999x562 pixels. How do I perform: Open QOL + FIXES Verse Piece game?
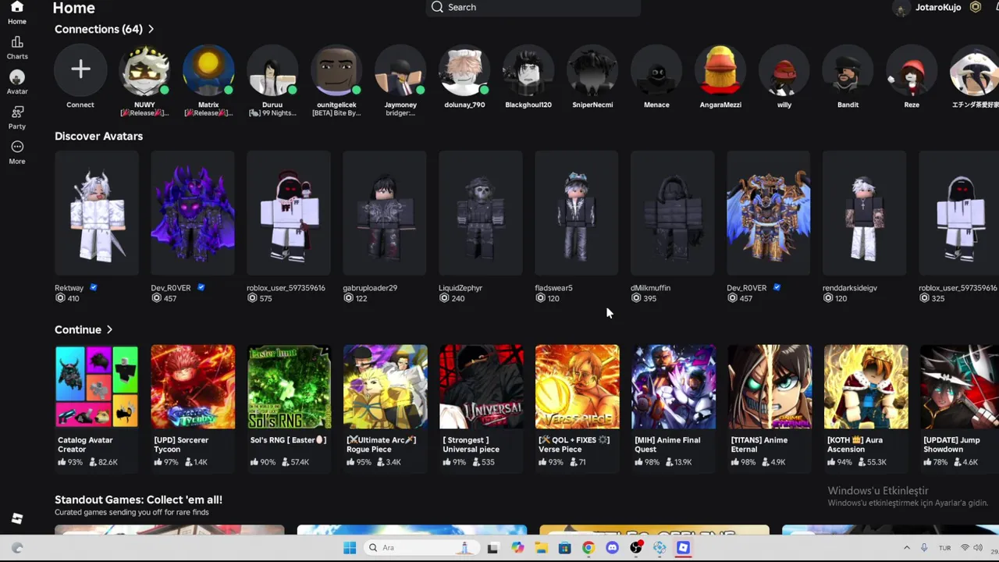[x=577, y=386]
